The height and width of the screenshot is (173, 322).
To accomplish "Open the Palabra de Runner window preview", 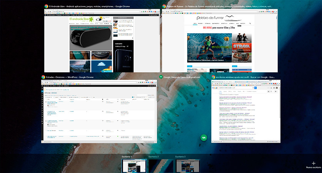I will point(219,40).
